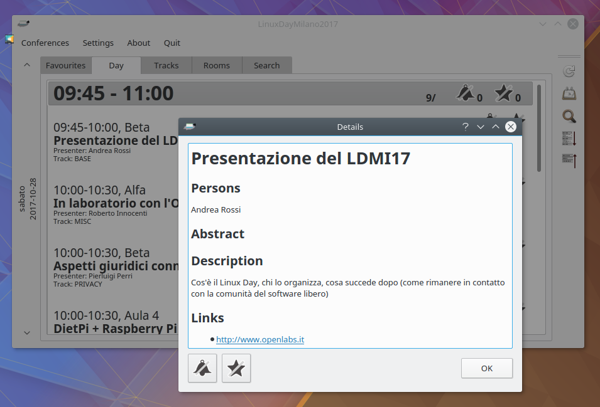Click the magnifier search icon
This screenshot has height=407, width=600.
pyautogui.click(x=569, y=116)
